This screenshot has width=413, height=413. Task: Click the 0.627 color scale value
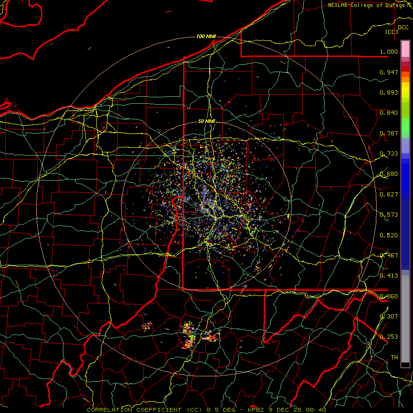tap(389, 195)
